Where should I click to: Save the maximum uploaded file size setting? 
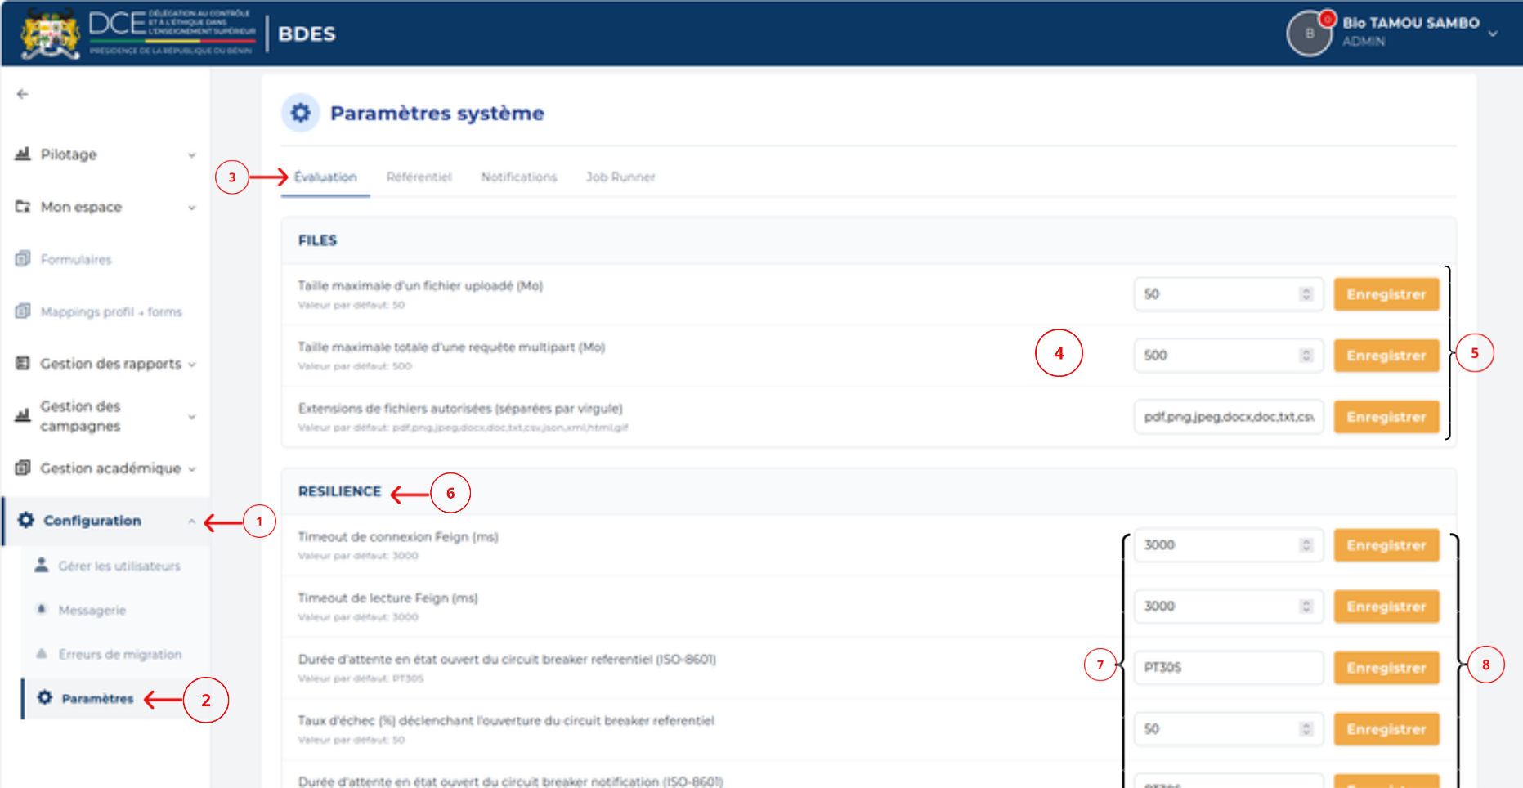[x=1386, y=294]
